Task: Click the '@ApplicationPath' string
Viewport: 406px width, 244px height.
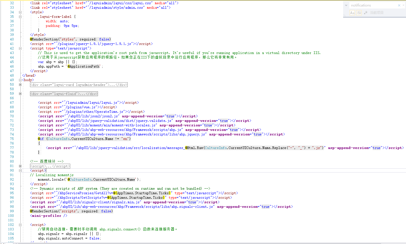Action: (x=84, y=66)
